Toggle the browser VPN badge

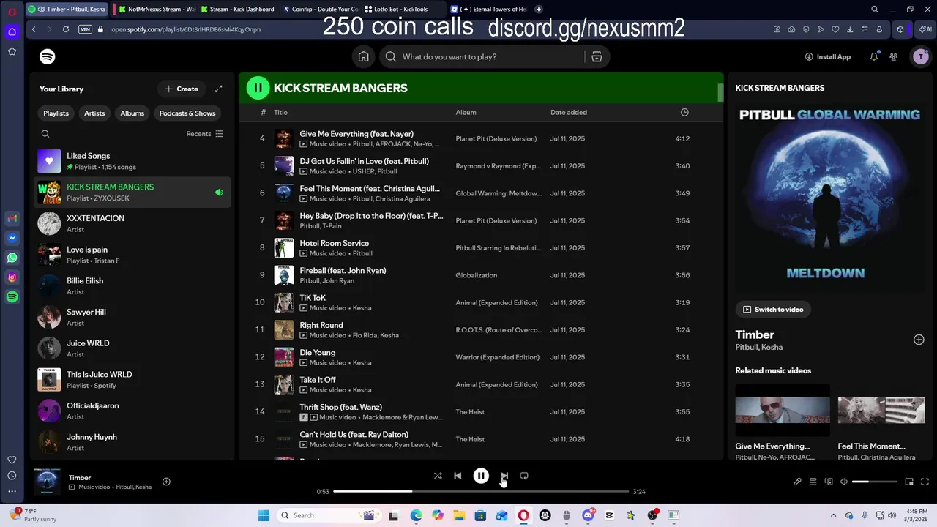[x=85, y=29]
